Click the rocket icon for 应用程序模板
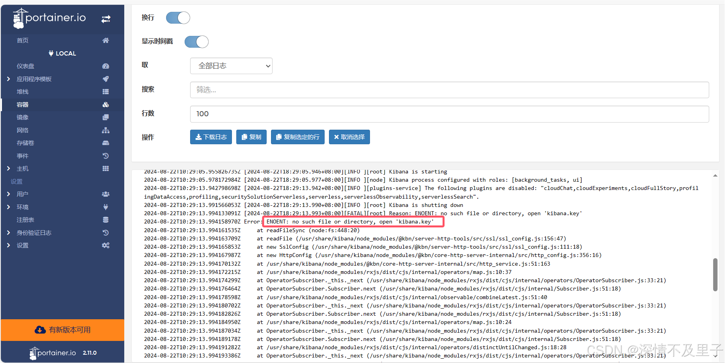Screen dimensions: 725x363 [x=106, y=79]
